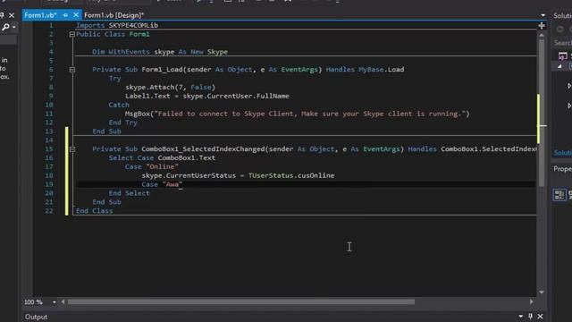Click the 'End Class' line
The image size is (572, 322).
(94, 211)
